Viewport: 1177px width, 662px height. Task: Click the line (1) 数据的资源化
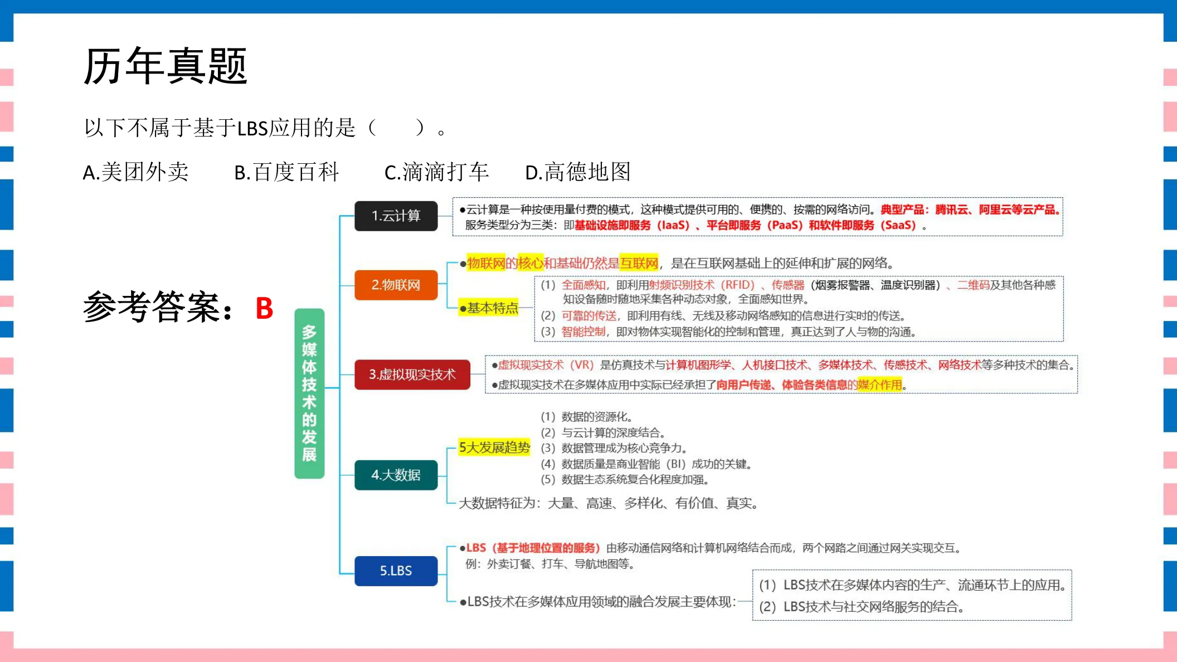pos(586,417)
